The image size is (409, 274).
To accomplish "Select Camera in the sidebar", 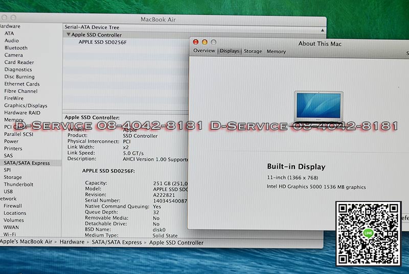I will click(14, 55).
